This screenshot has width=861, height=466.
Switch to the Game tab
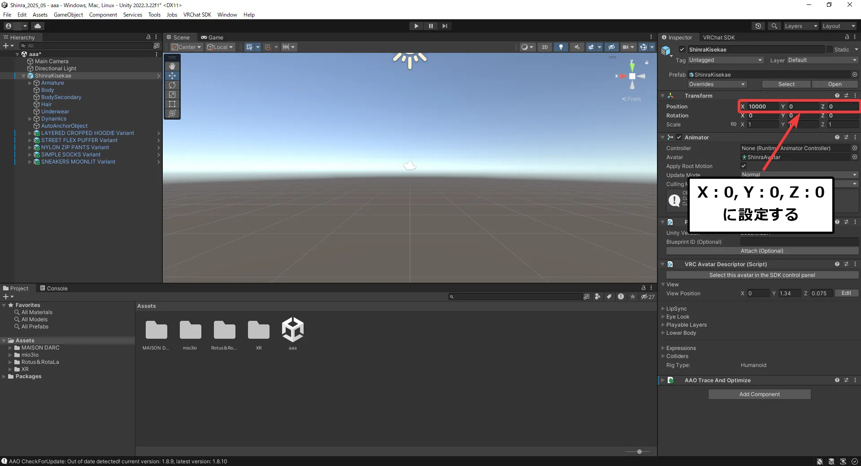pos(212,37)
